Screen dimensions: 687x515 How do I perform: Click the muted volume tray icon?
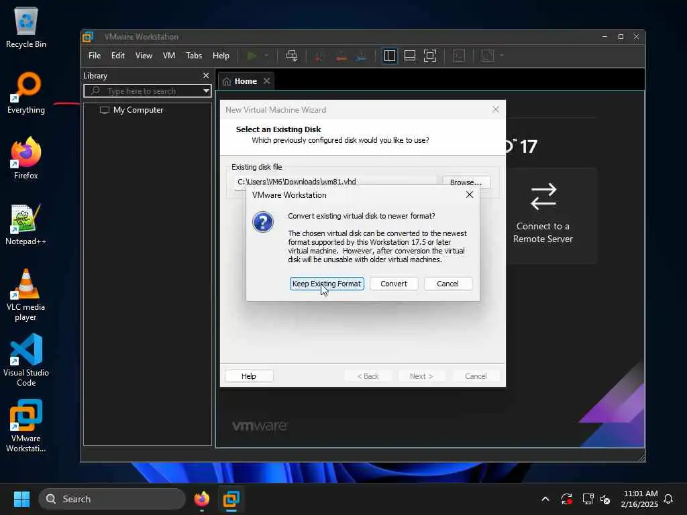pyautogui.click(x=605, y=499)
